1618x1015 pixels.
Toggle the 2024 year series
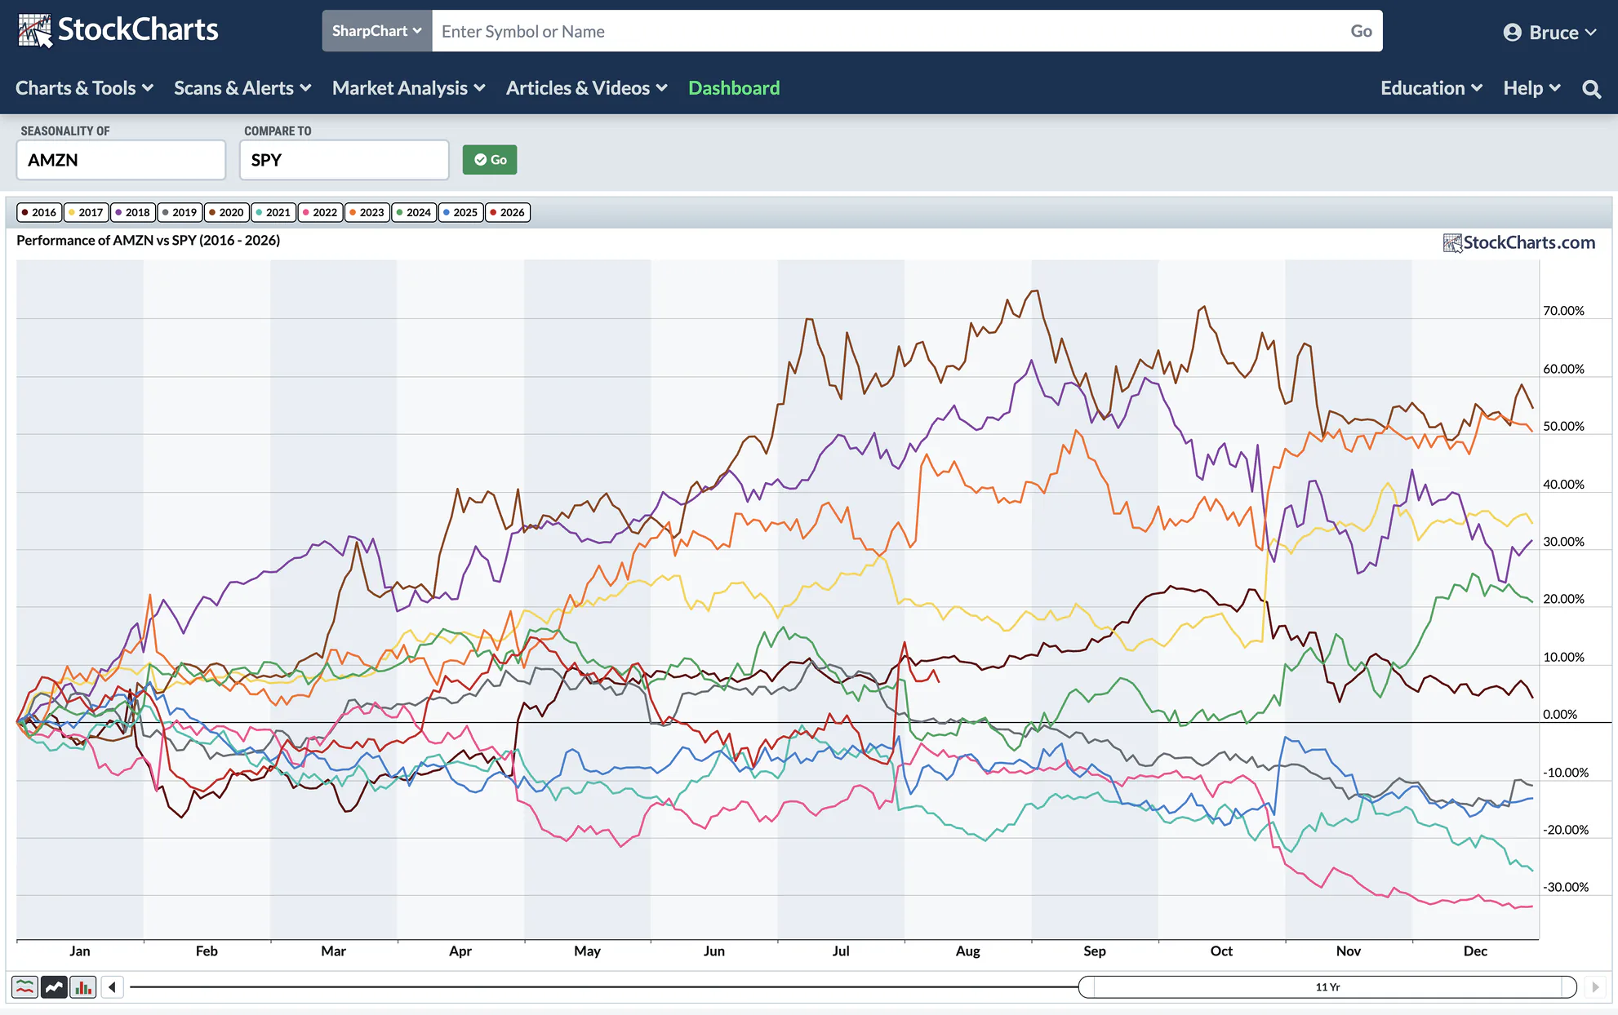[413, 212]
